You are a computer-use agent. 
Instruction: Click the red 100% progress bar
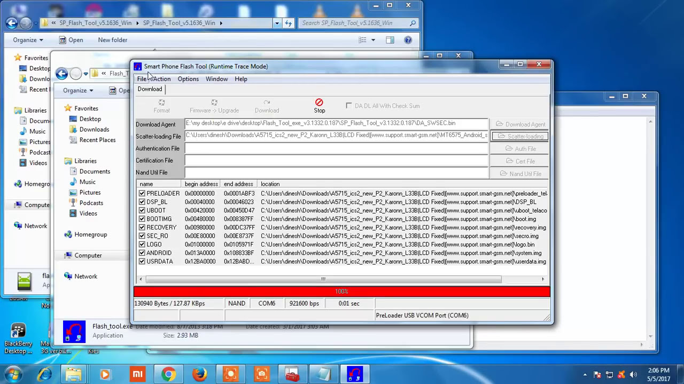(x=341, y=291)
